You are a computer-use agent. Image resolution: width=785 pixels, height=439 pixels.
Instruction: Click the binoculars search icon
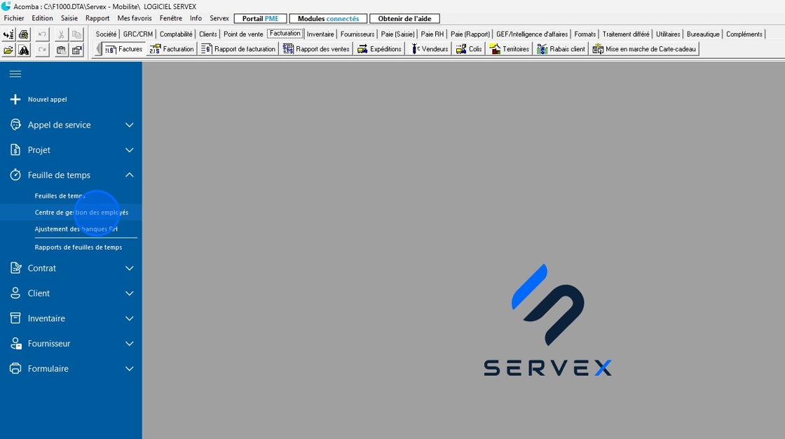point(24,50)
